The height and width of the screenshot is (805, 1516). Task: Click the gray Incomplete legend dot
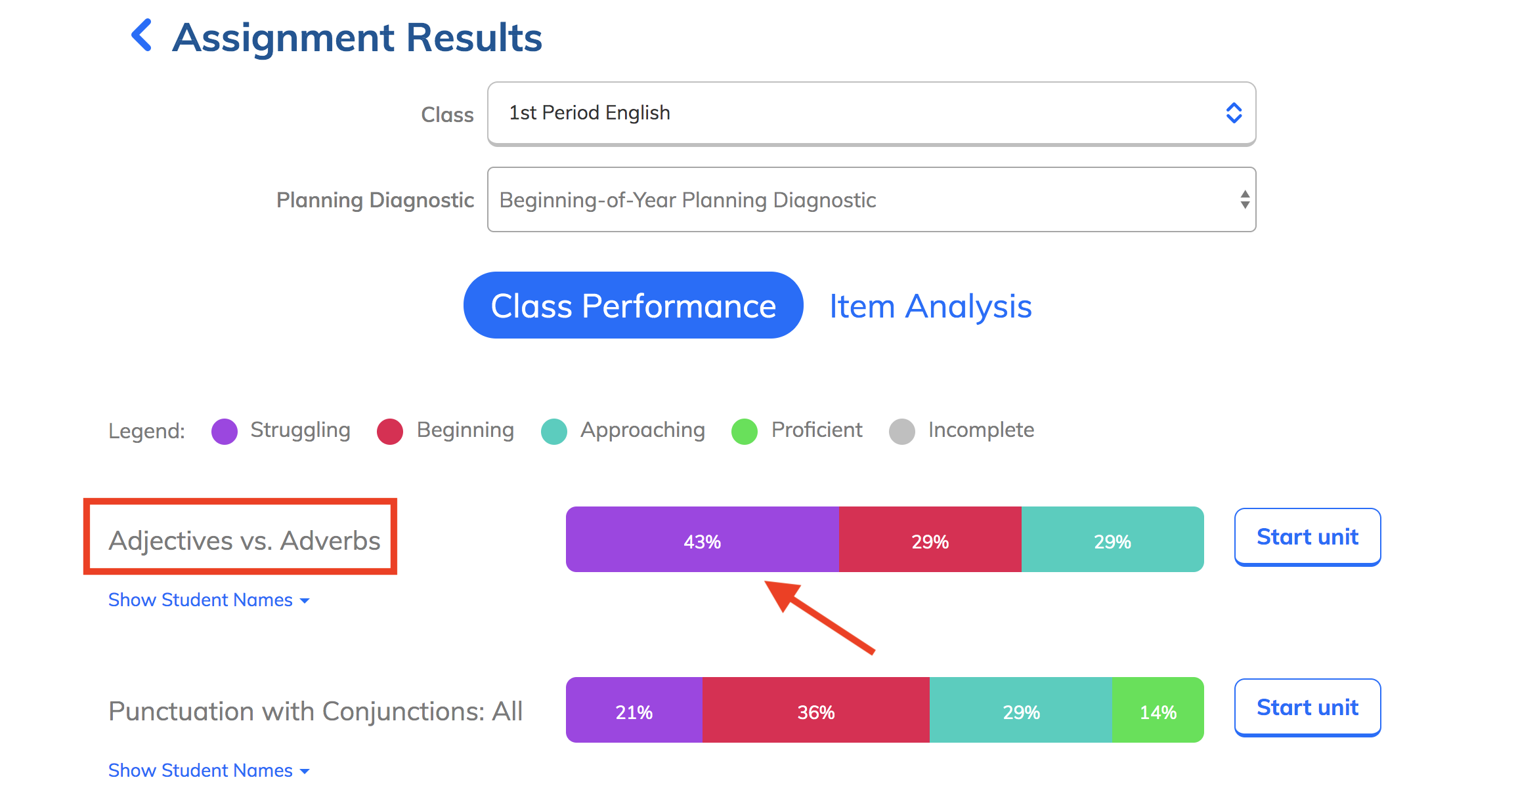(902, 432)
